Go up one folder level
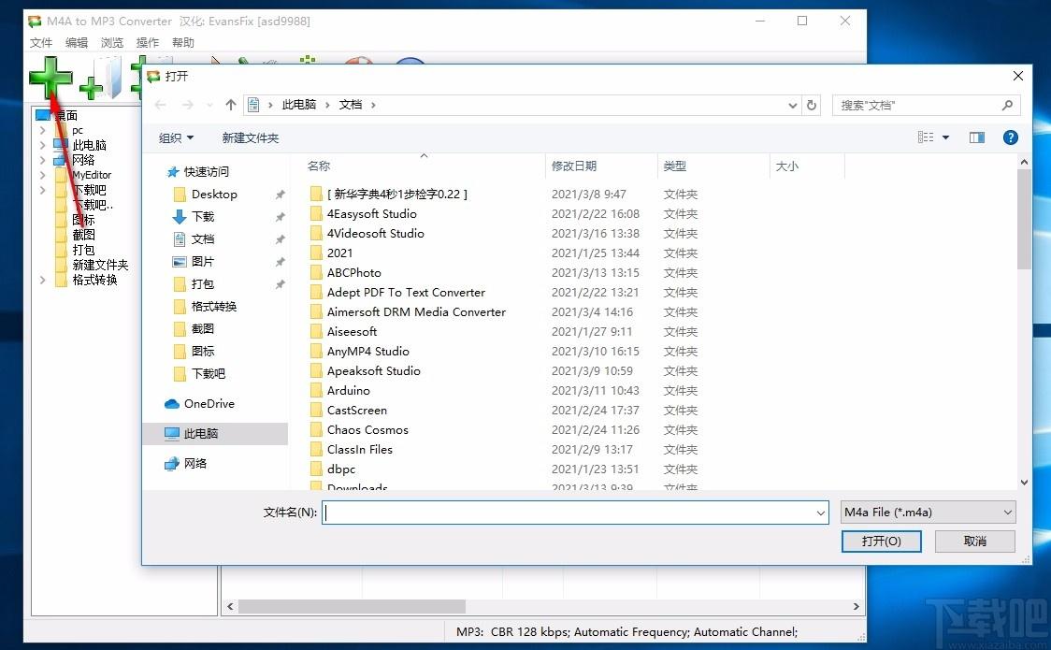The height and width of the screenshot is (650, 1051). pos(231,105)
